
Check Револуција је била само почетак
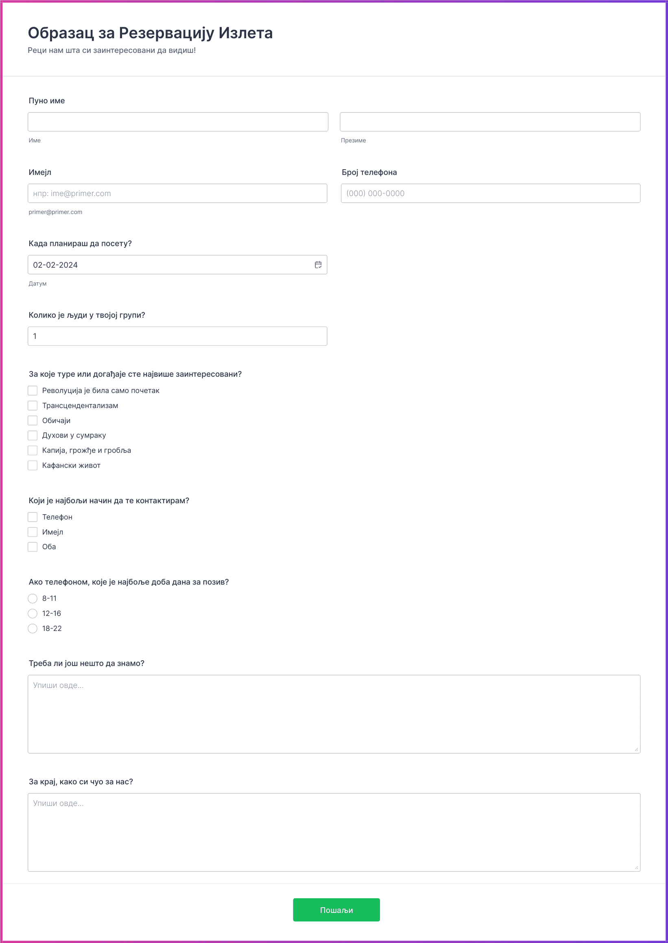point(33,390)
